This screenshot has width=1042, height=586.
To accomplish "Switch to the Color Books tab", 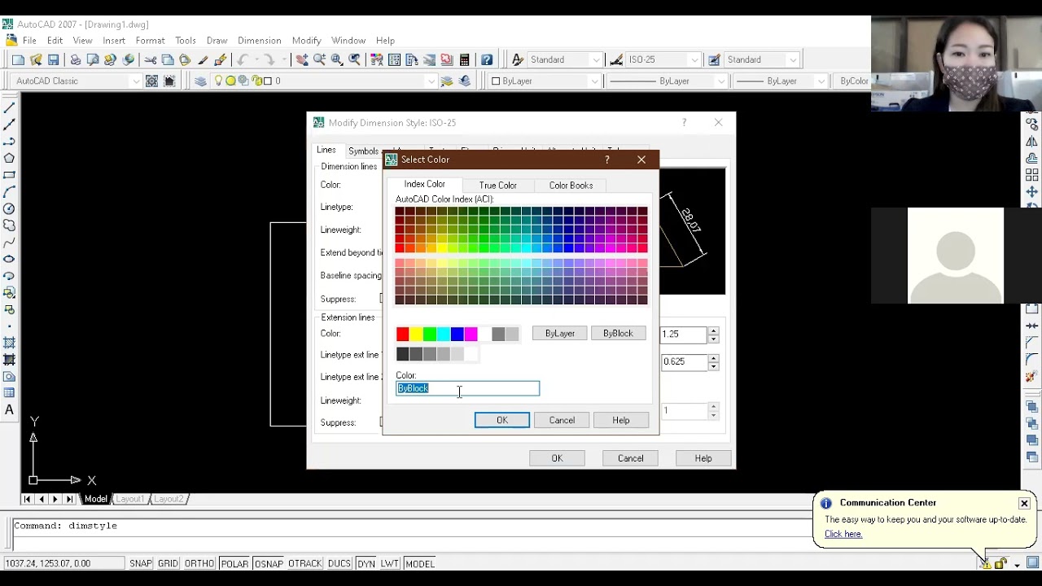I will pyautogui.click(x=571, y=185).
